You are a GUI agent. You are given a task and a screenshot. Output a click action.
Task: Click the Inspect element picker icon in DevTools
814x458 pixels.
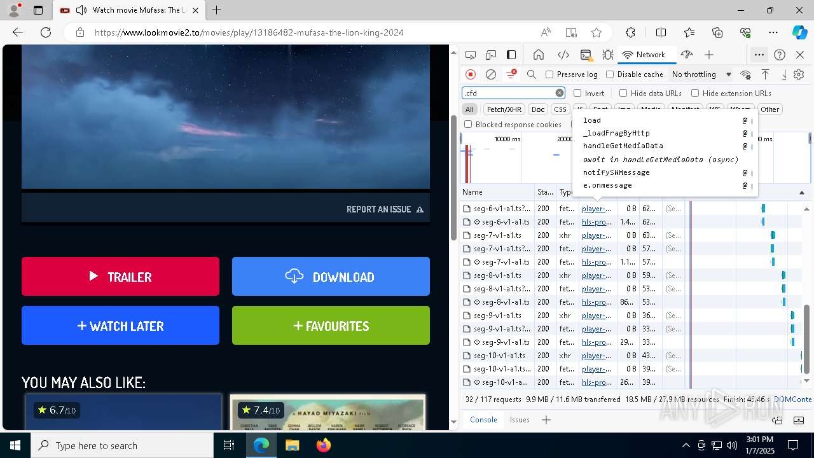coord(471,55)
